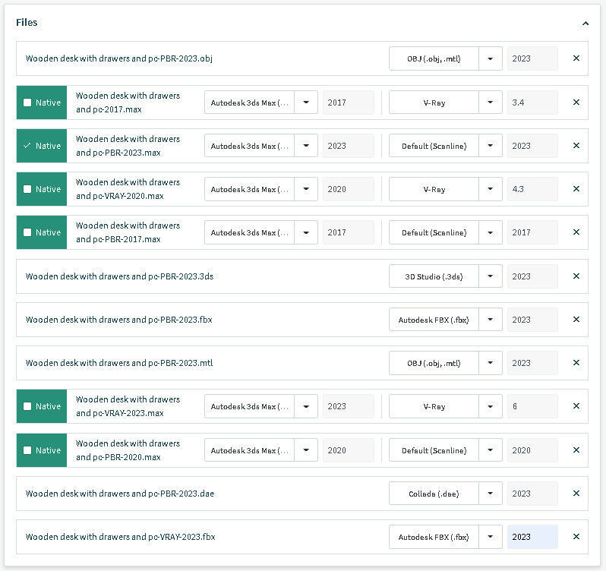Enable Native checkbox for pc-2017.max

pos(28,103)
